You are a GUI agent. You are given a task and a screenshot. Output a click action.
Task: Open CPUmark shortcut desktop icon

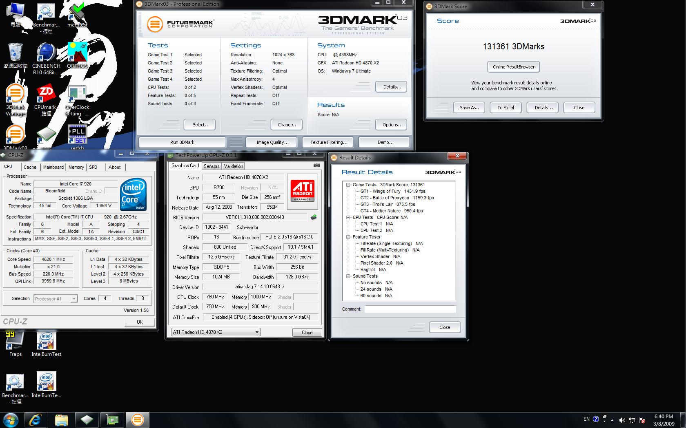(46, 100)
